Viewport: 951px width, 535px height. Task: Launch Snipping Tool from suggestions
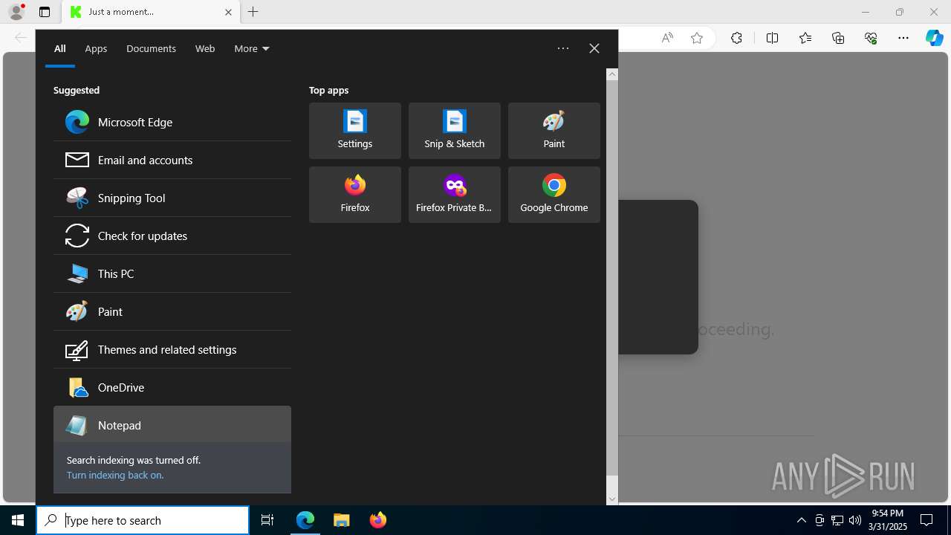(172, 198)
